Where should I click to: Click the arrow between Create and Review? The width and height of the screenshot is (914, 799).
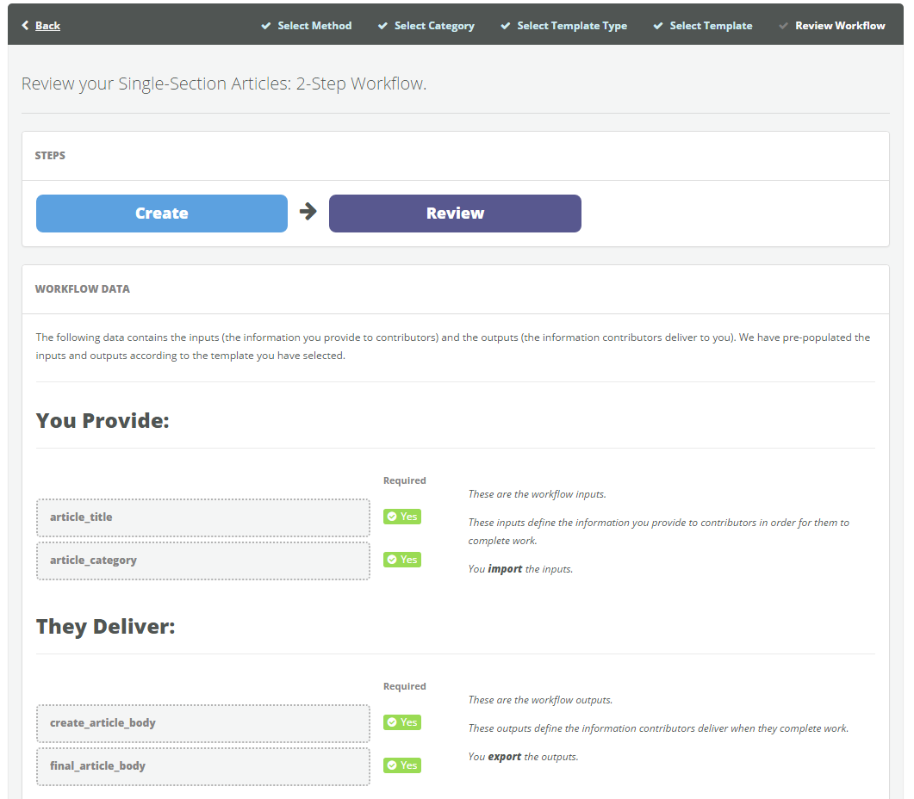(x=308, y=211)
